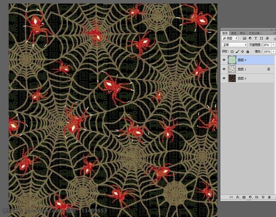
Task: Open the 填充 fill slider arrow
Action: click(x=274, y=51)
